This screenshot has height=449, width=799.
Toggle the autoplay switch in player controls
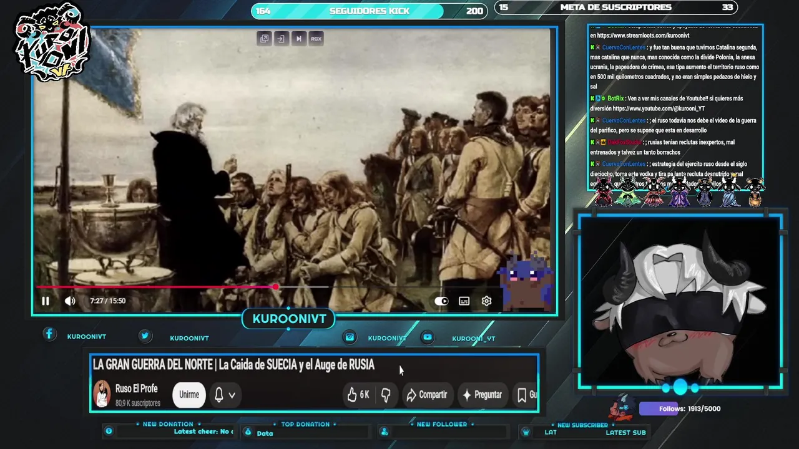(441, 301)
